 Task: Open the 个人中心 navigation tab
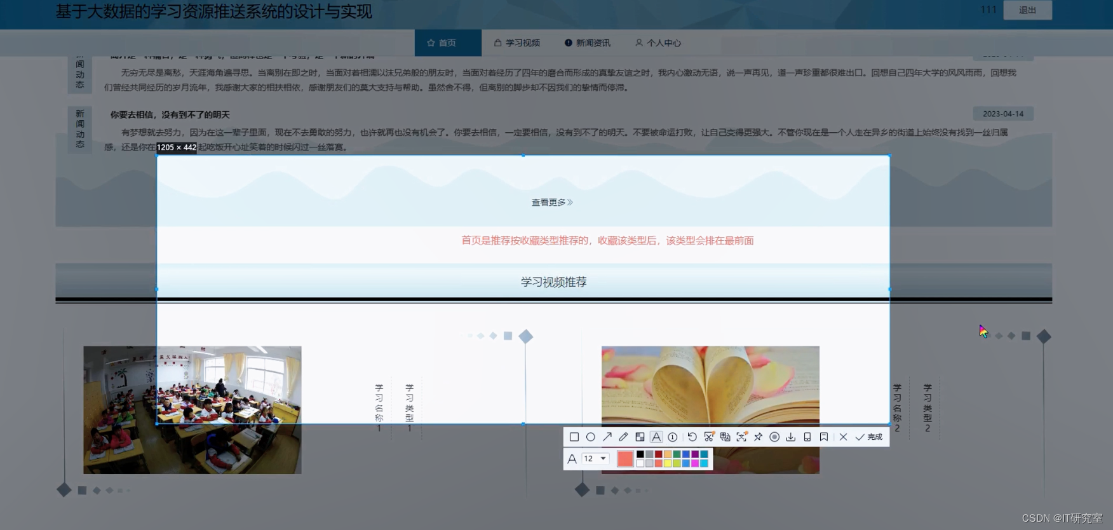click(658, 43)
